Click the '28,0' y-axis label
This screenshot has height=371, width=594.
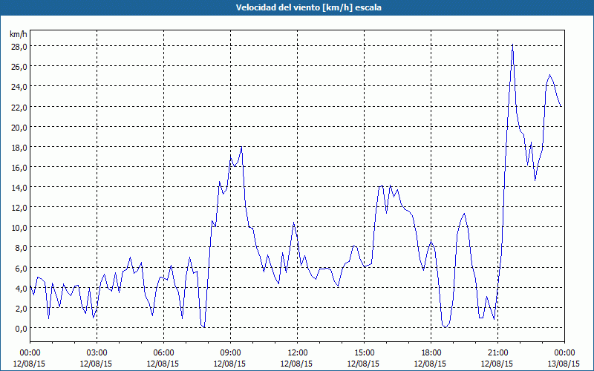(19, 46)
